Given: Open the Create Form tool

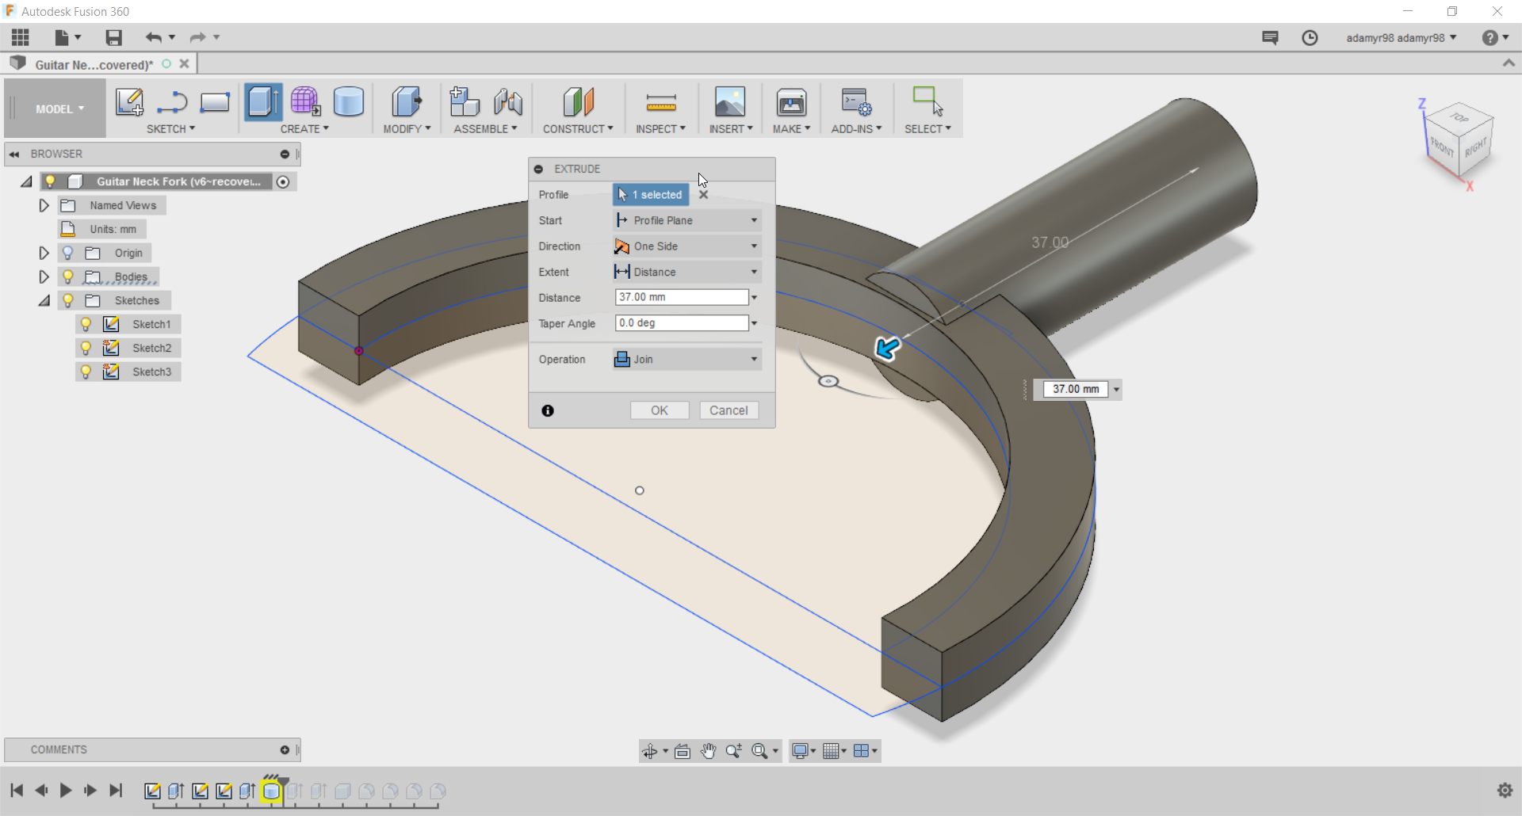Looking at the screenshot, I should pos(305,101).
